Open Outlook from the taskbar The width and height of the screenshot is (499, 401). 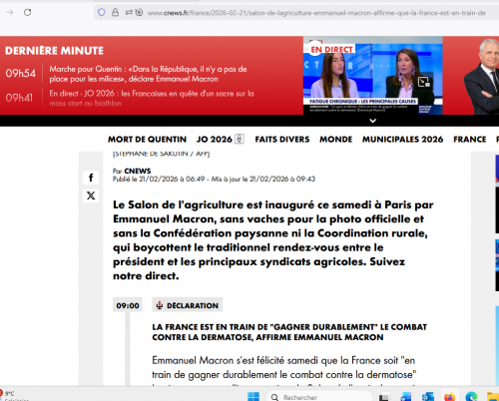tap(428, 397)
